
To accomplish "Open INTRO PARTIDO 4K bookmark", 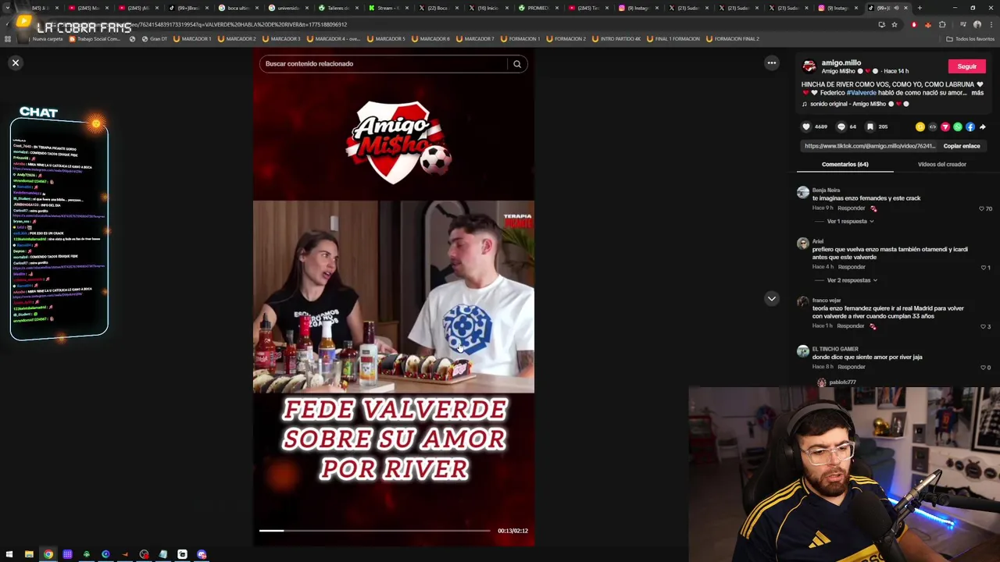I will pos(616,39).
